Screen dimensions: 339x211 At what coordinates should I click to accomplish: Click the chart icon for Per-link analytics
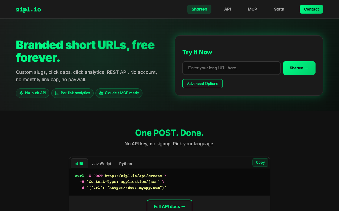57,93
